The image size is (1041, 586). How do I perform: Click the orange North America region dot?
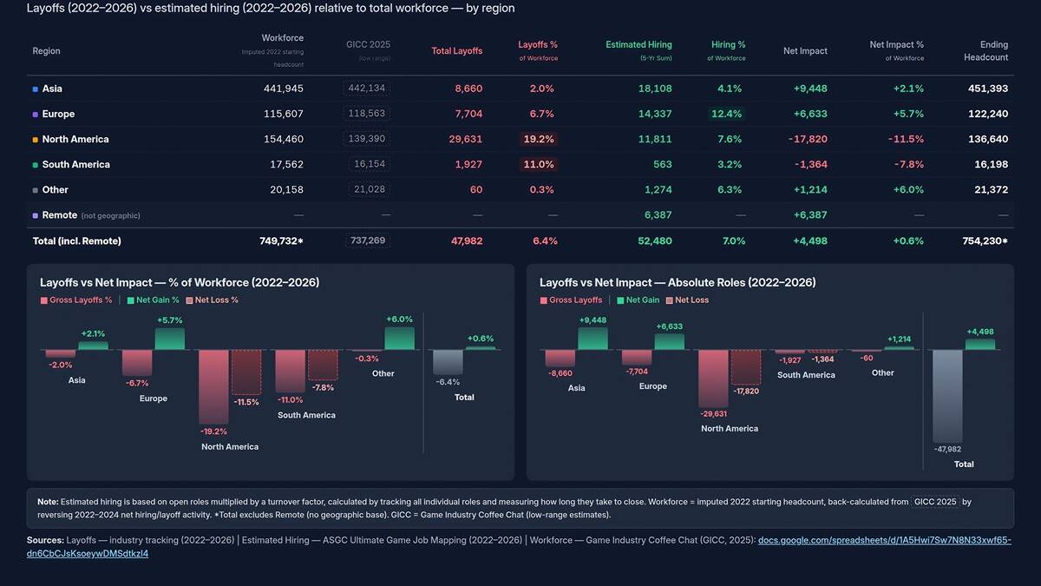[36, 140]
